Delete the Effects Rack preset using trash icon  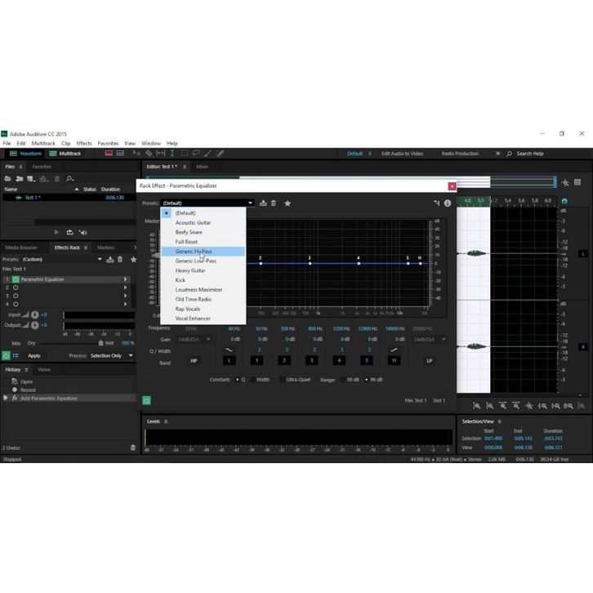pos(120,260)
